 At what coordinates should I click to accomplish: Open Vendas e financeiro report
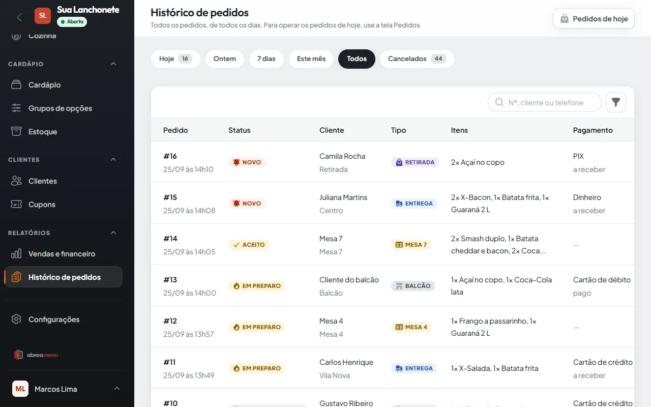63,254
